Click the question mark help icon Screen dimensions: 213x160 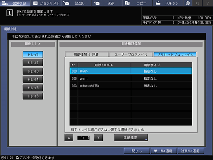tap(208, 3)
